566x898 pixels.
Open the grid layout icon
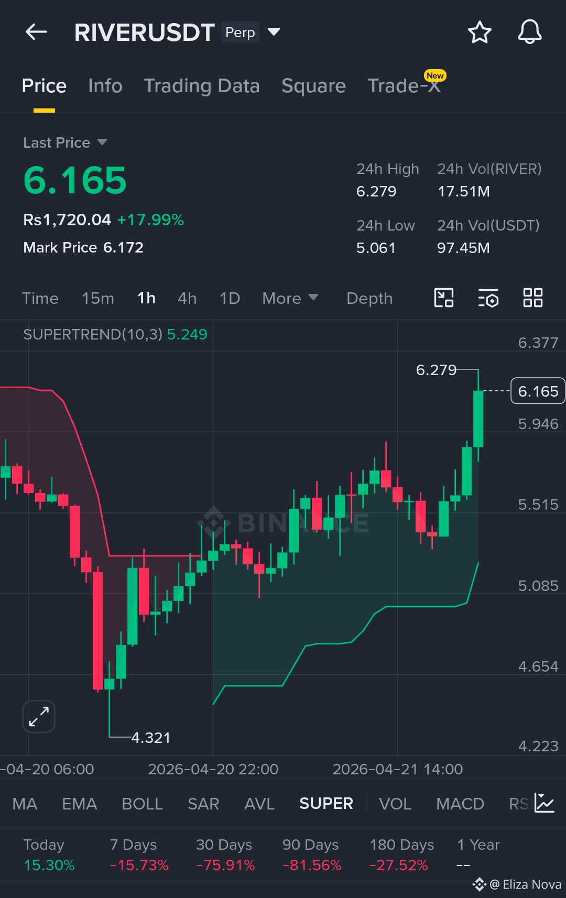pyautogui.click(x=533, y=298)
